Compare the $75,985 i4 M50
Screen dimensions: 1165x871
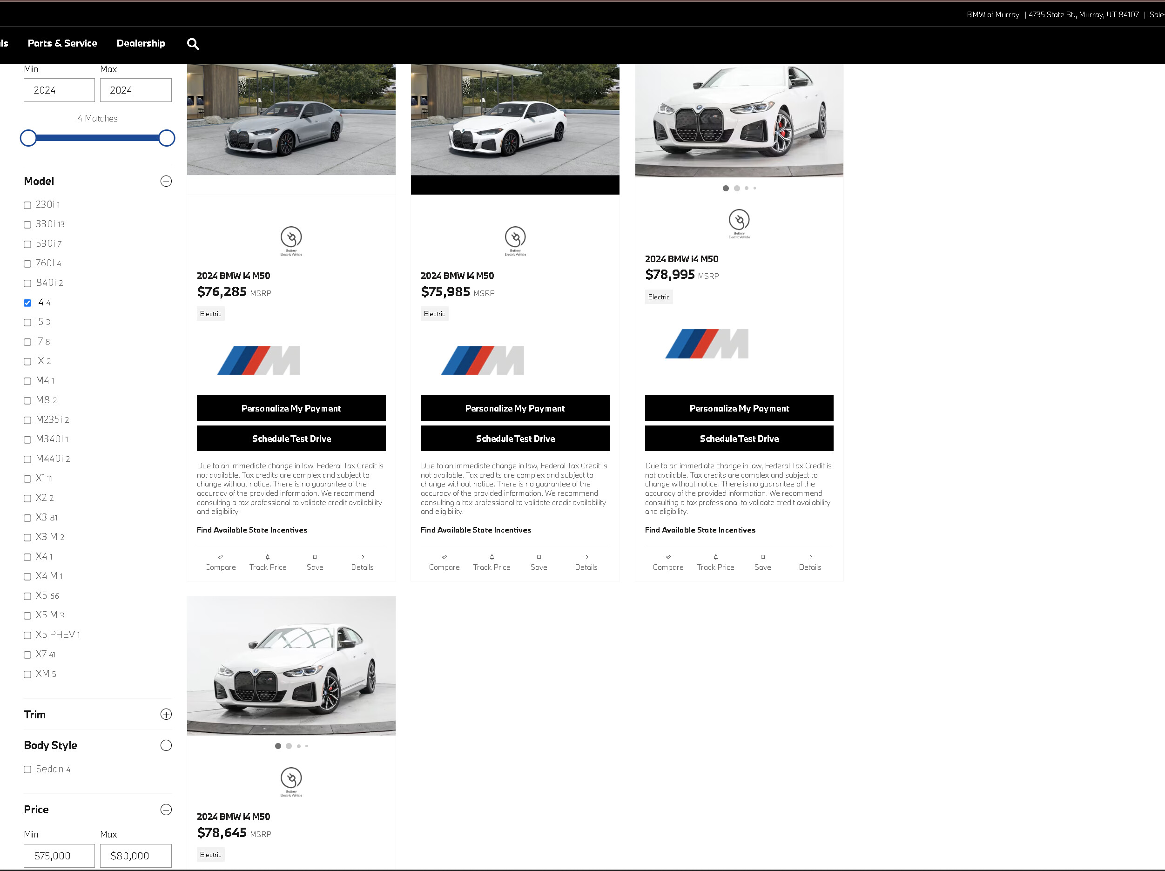(x=444, y=563)
